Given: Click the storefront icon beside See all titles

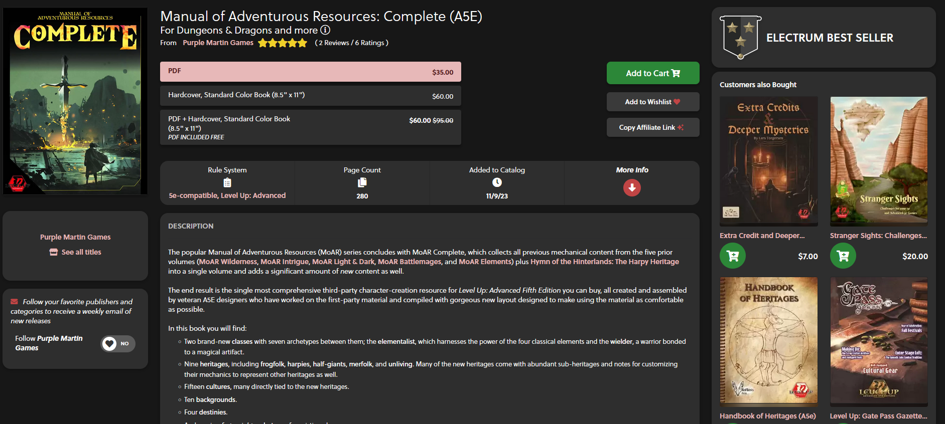Looking at the screenshot, I should (x=54, y=252).
